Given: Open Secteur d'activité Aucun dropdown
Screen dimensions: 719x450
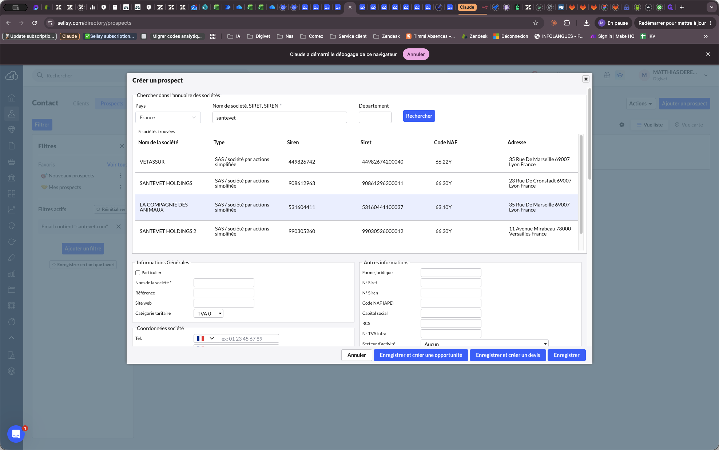Looking at the screenshot, I should coord(485,344).
